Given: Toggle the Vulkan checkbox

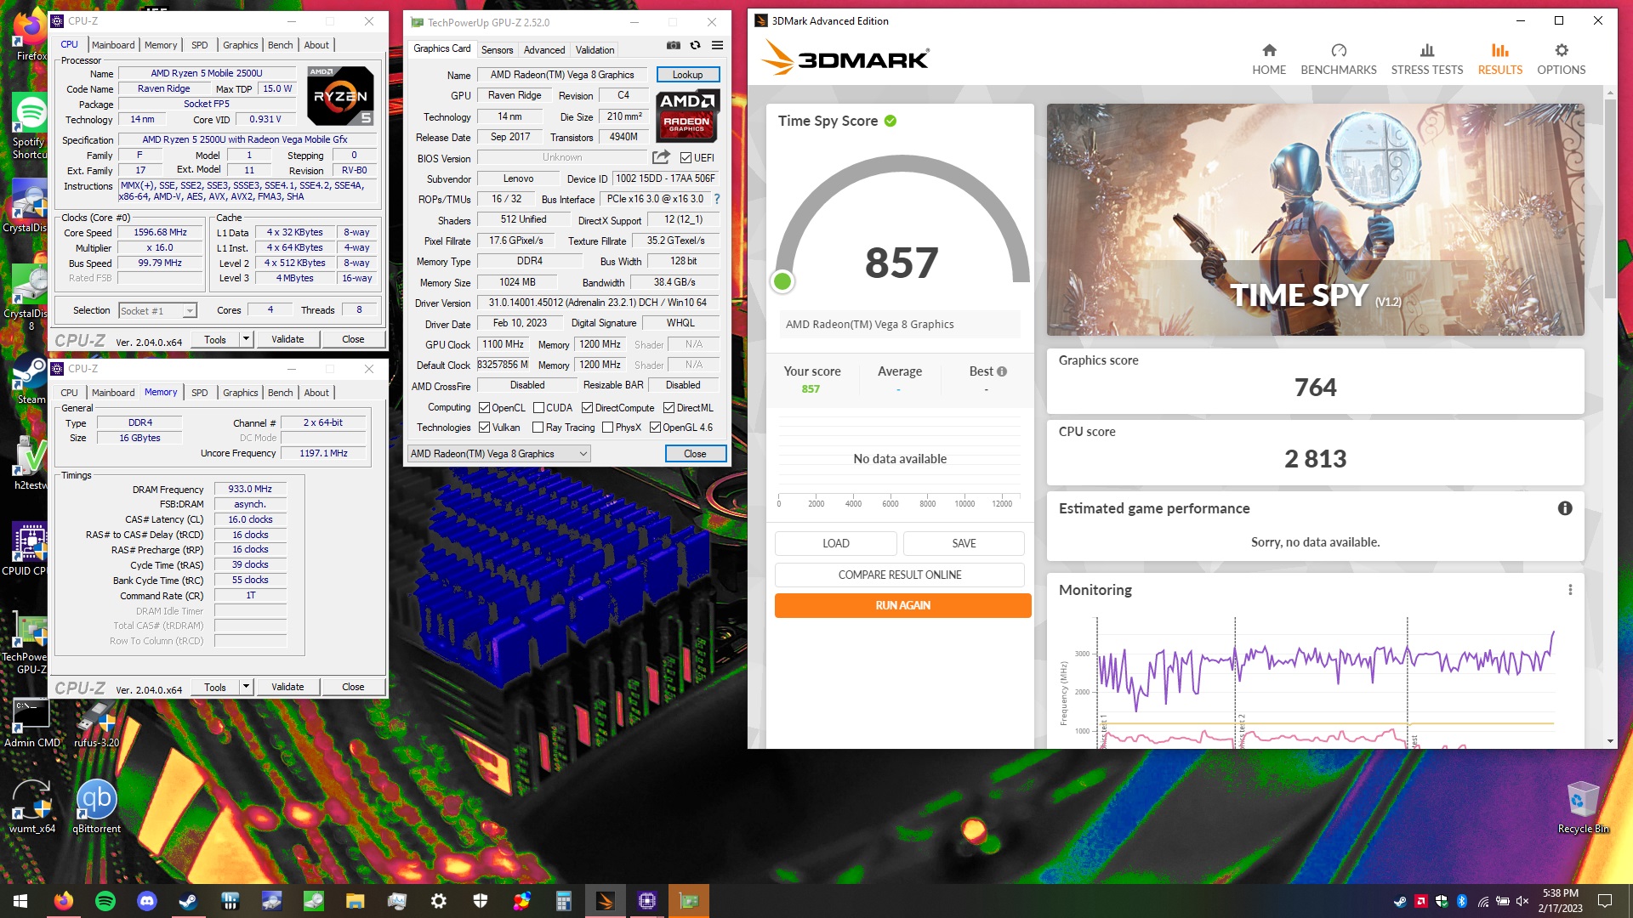Looking at the screenshot, I should click(484, 428).
